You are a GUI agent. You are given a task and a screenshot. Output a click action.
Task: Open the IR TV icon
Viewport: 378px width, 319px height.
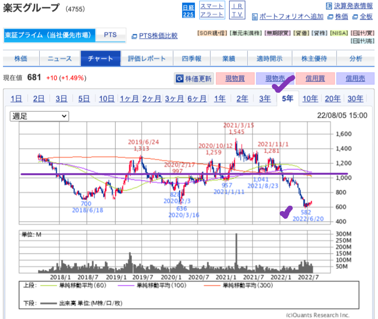click(237, 10)
